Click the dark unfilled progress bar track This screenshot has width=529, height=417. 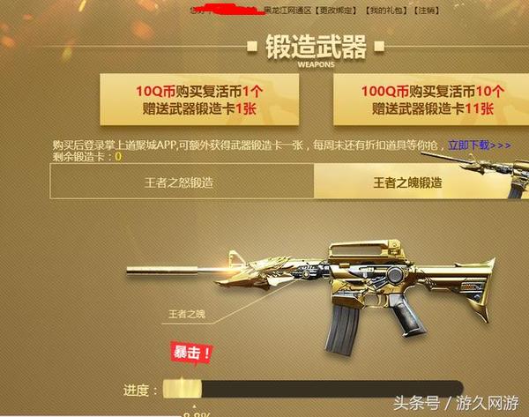[x=332, y=389]
